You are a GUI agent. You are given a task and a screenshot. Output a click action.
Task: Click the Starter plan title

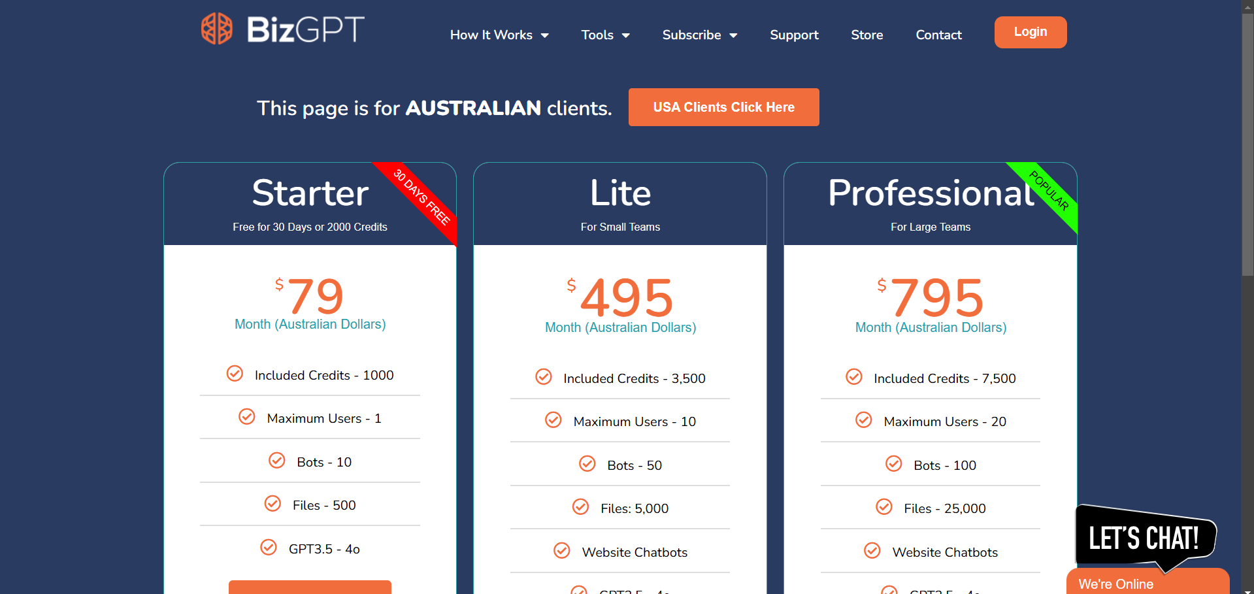point(310,193)
